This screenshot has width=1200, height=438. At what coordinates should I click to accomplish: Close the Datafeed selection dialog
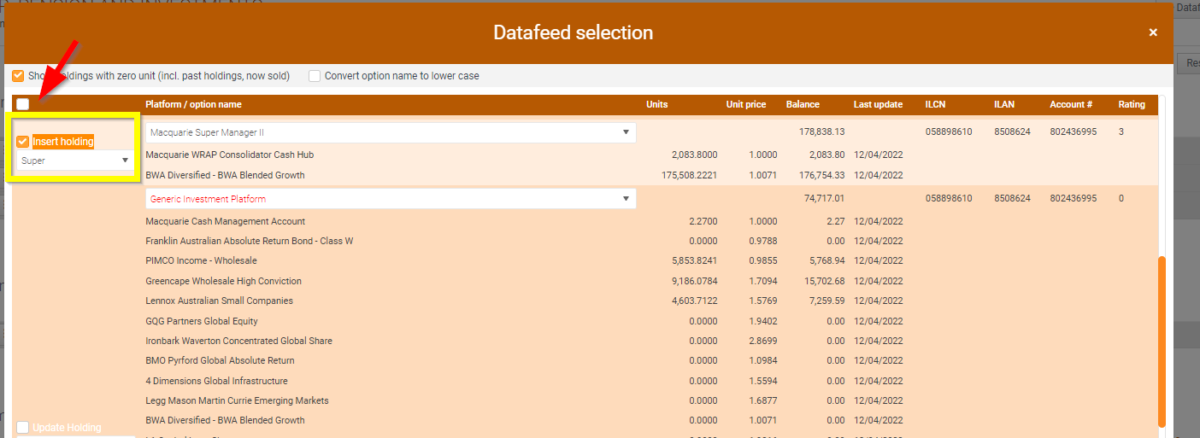click(1153, 32)
